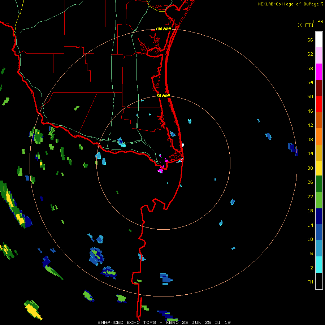Select the navy blue legend segment
This screenshot has height=325, width=325.
[x=319, y=216]
